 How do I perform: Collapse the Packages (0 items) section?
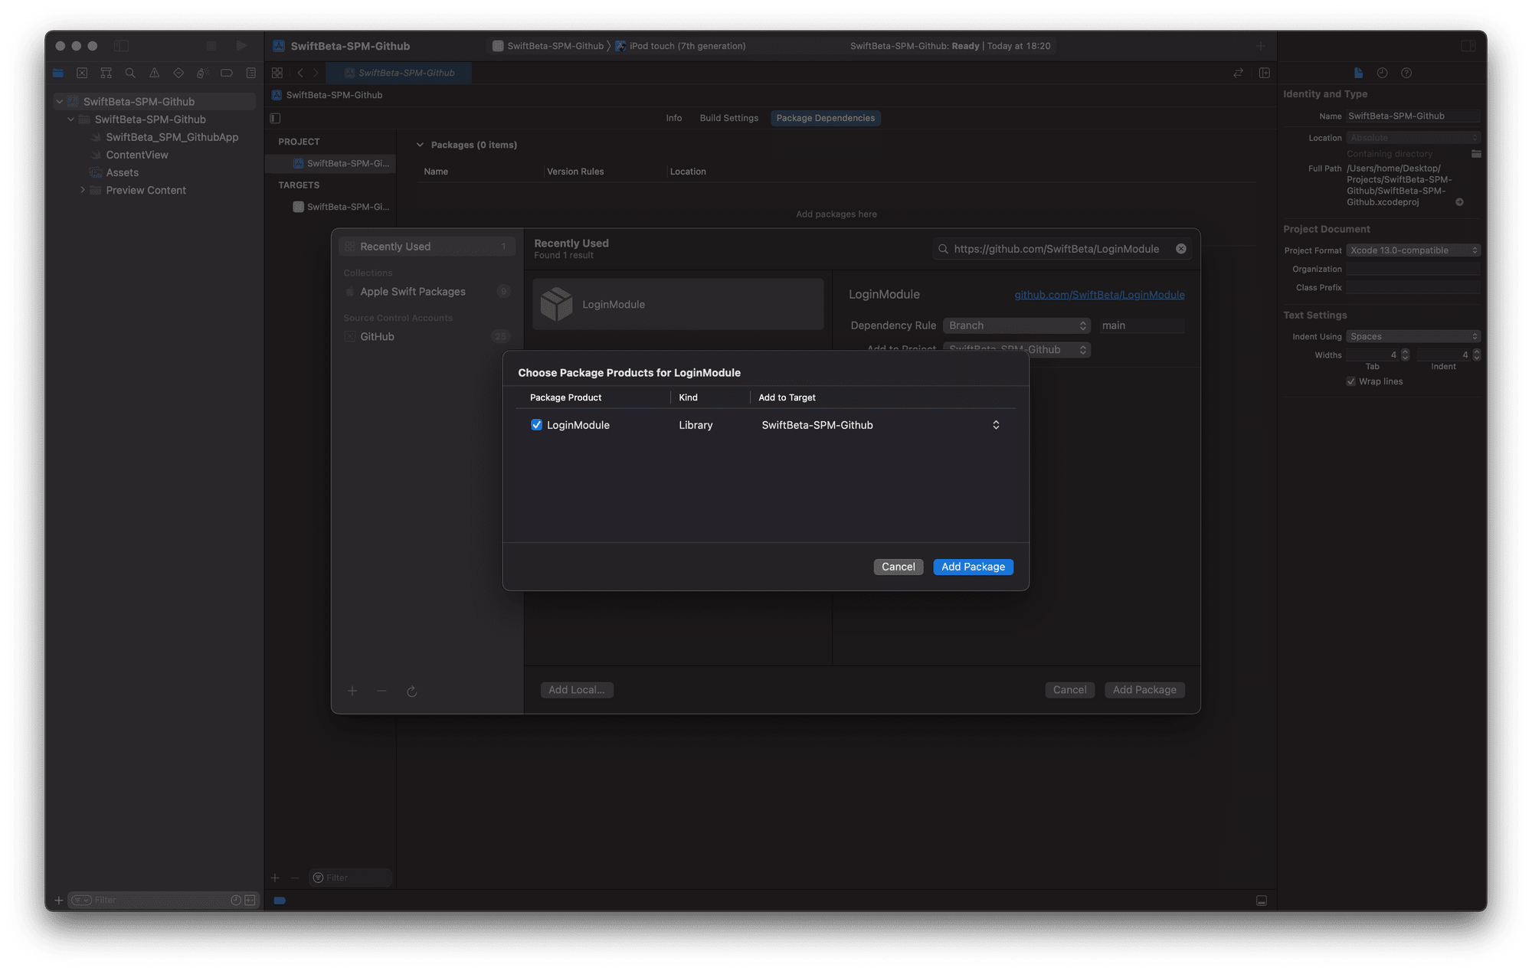(x=420, y=145)
